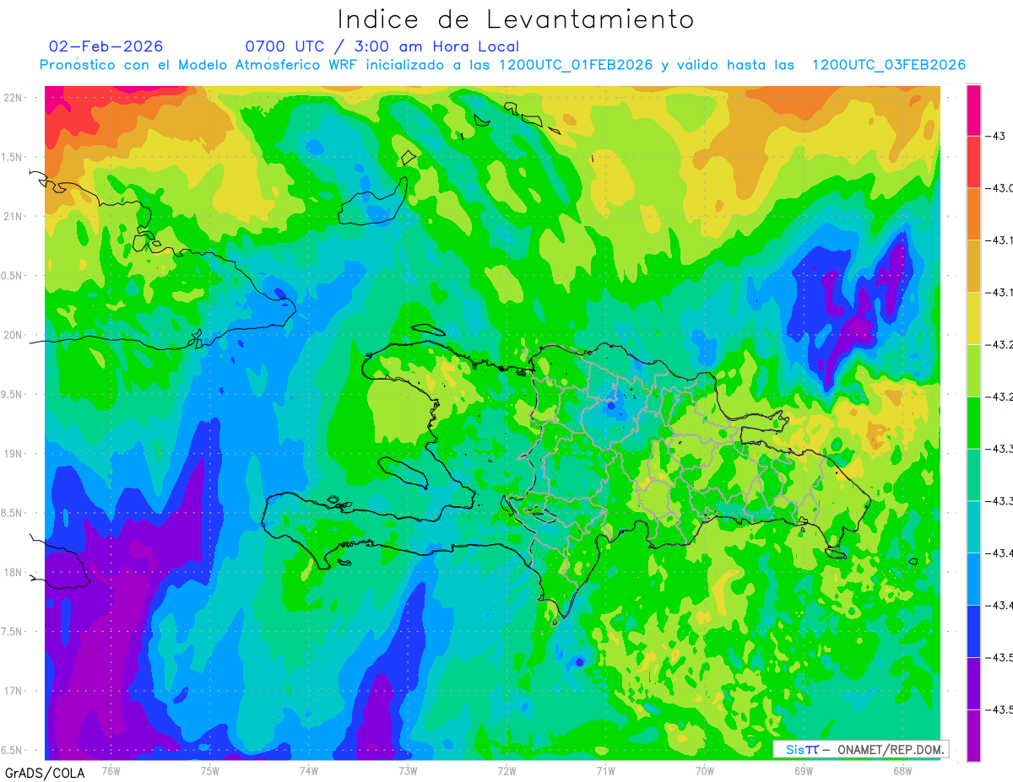
Task: Click the initialization stamp '1200UTC_01FEB2026'
Action: coord(576,65)
